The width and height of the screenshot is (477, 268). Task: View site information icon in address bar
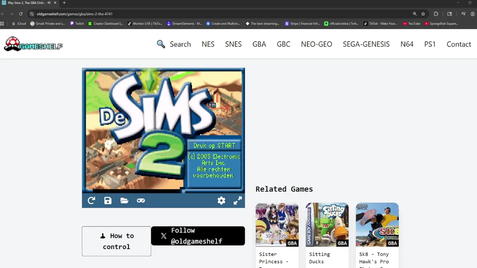coord(32,14)
